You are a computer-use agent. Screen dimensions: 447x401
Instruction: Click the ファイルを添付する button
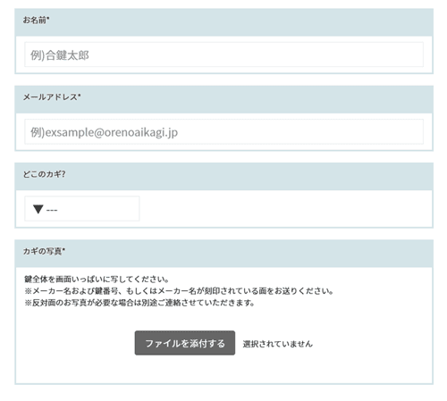click(x=185, y=343)
